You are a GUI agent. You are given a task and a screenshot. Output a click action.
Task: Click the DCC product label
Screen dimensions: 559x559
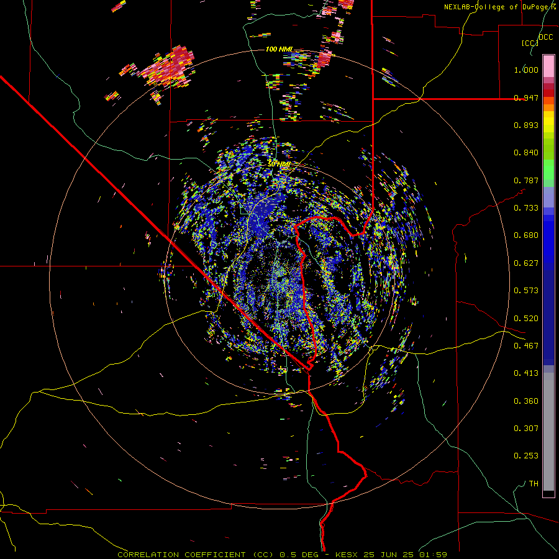[x=546, y=37]
